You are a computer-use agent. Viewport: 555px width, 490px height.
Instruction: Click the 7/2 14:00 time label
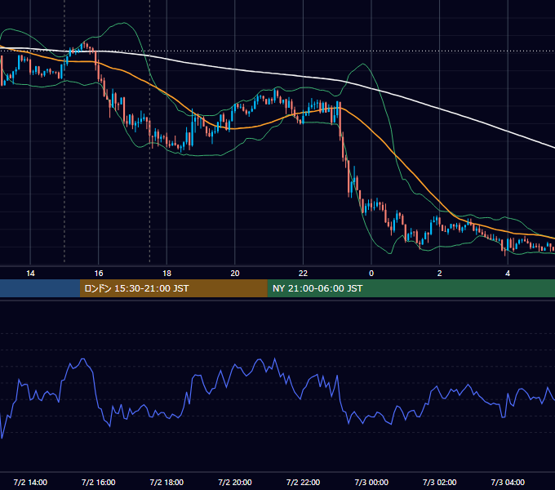coord(30,482)
